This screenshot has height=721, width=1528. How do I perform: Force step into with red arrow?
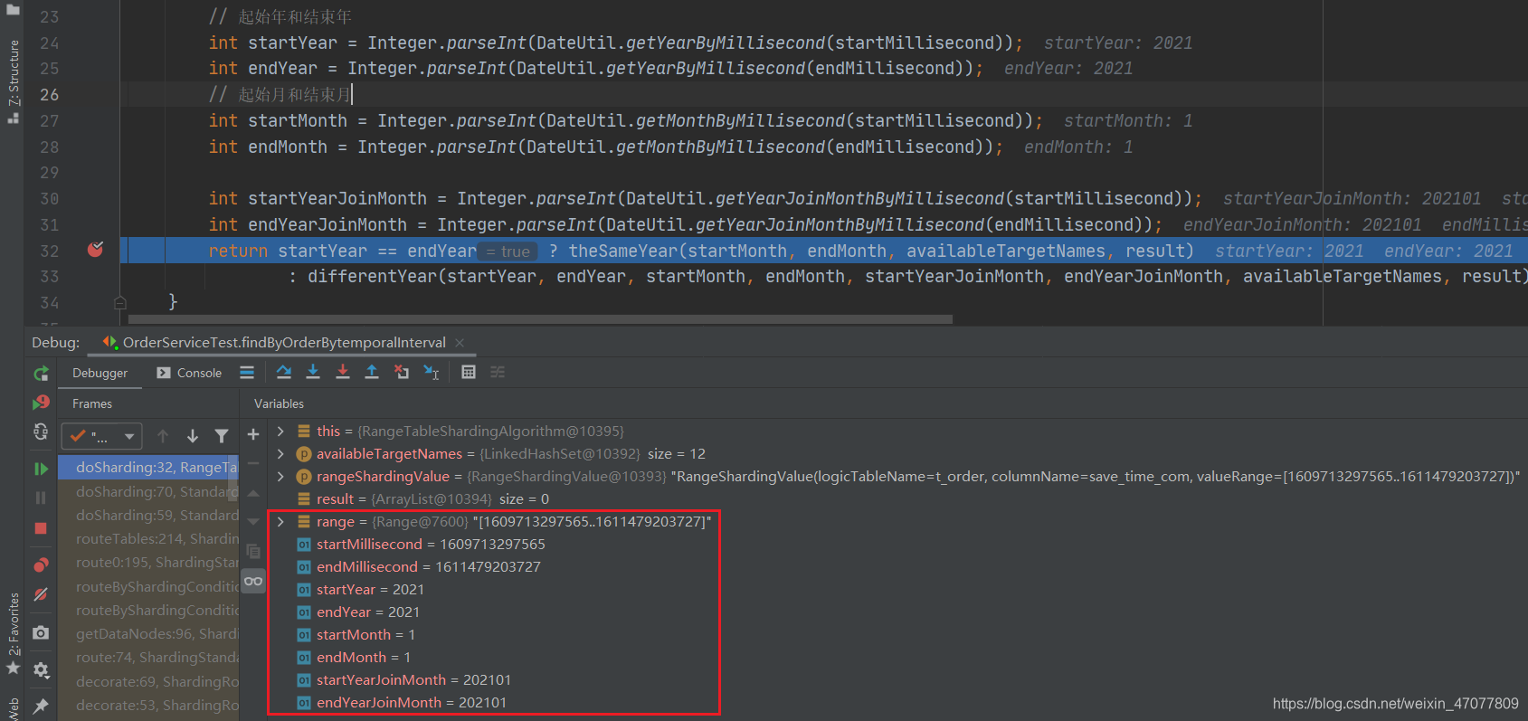click(342, 372)
